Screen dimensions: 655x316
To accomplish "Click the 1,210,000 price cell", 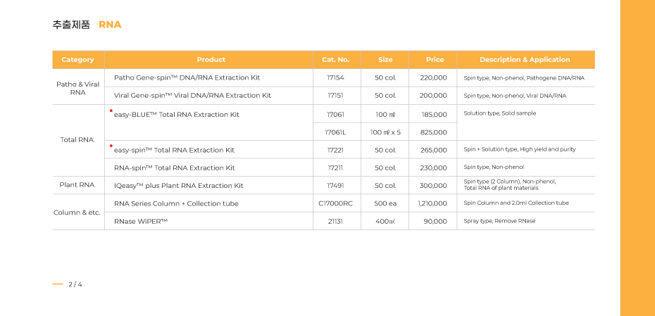I will click(432, 203).
